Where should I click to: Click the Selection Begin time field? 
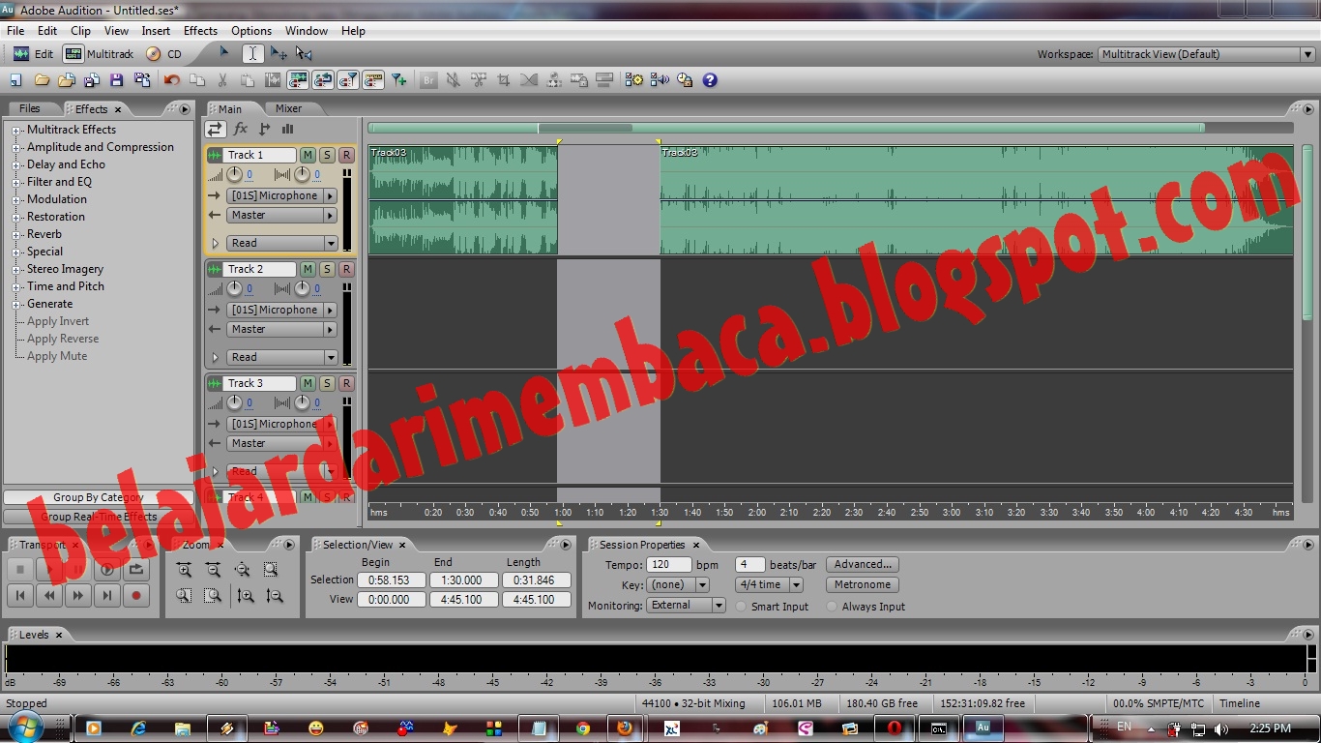click(x=391, y=580)
